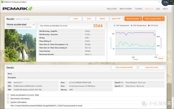The height and width of the screenshot is (109, 174).
Task: Open the Tuning tab
Action: click(138, 9)
